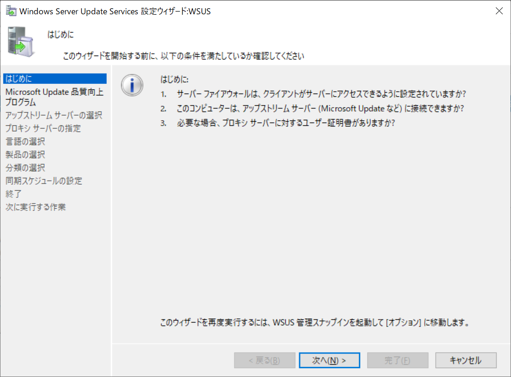The height and width of the screenshot is (377, 511).
Task: Click the はじめに: heading in content pane
Action: [x=174, y=79]
